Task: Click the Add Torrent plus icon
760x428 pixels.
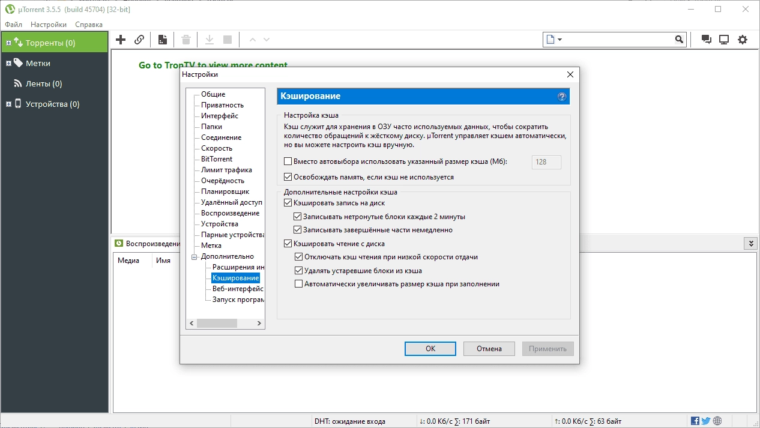Action: tap(121, 40)
